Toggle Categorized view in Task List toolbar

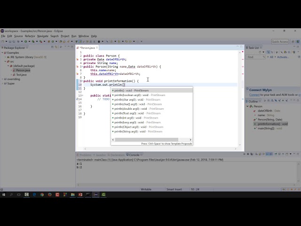[269, 52]
